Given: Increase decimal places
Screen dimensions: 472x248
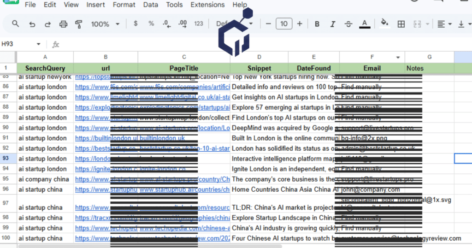Looking at the screenshot, I should 183,24.
